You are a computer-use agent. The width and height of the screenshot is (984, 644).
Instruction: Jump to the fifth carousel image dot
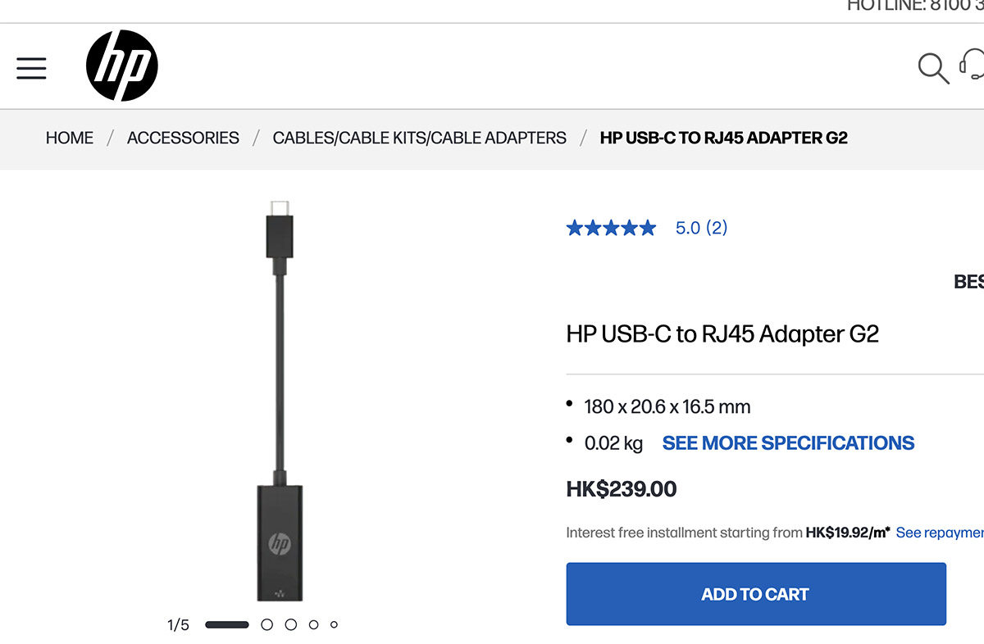tap(334, 624)
